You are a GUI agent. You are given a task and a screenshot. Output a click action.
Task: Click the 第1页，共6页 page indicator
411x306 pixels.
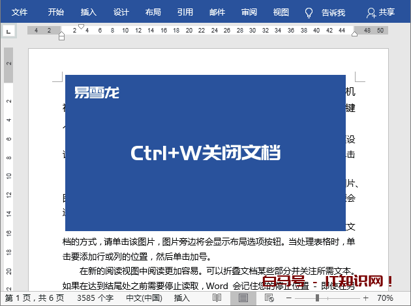coord(34,298)
